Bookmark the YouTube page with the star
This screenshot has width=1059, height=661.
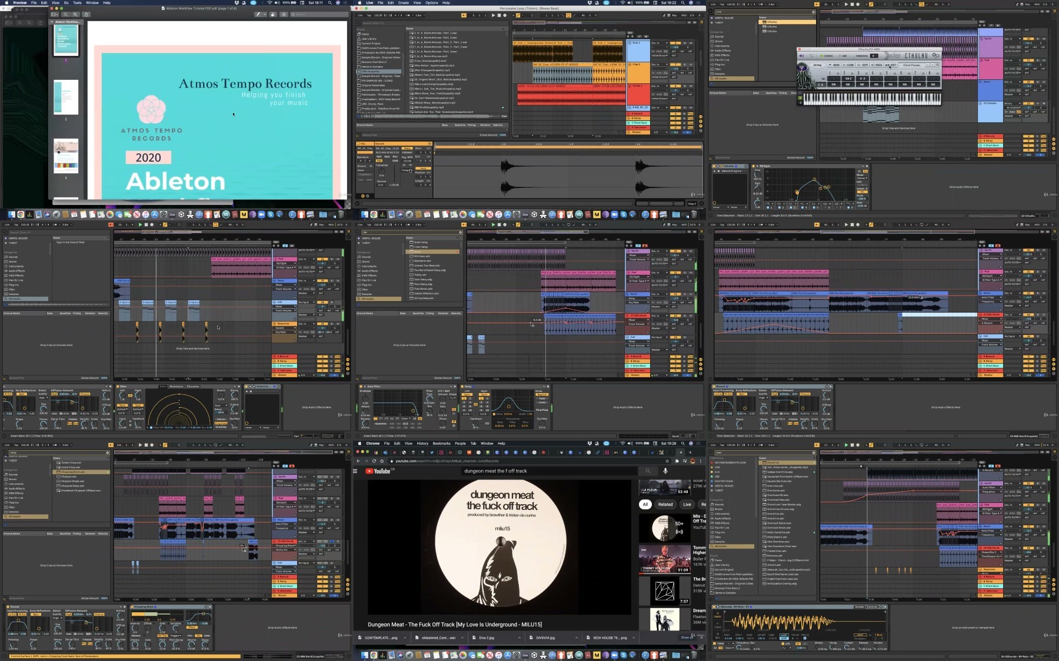coord(667,461)
